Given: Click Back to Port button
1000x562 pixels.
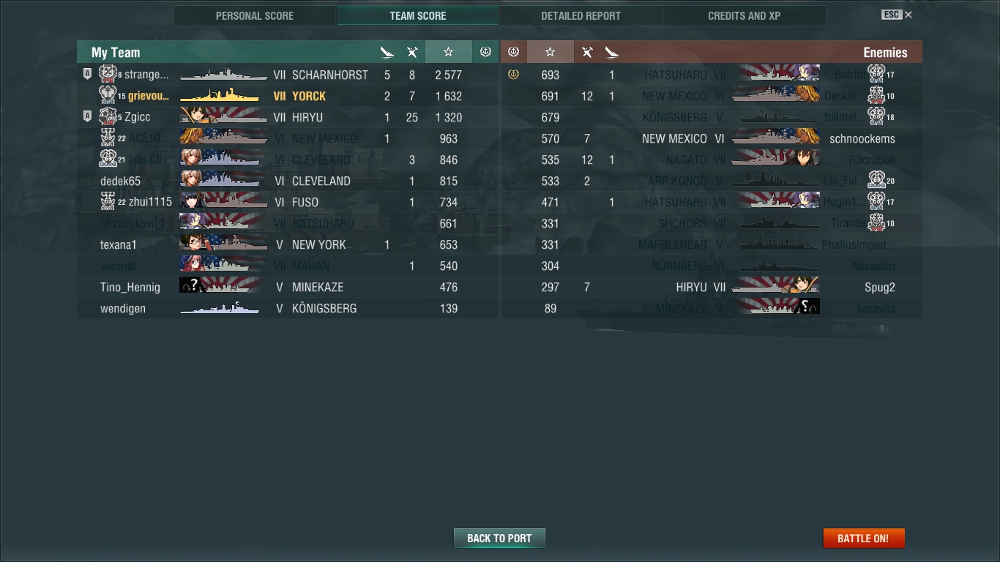Looking at the screenshot, I should pyautogui.click(x=499, y=538).
